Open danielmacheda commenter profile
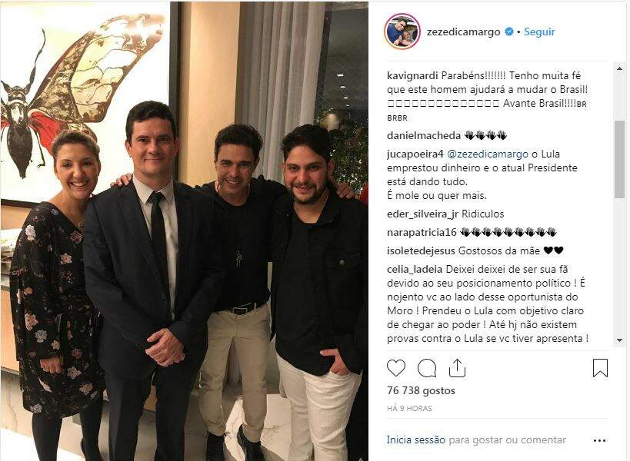The image size is (630, 461). click(424, 136)
